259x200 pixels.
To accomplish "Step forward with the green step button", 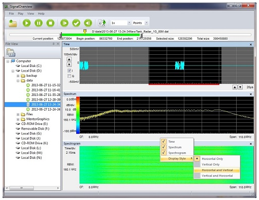I will (64, 23).
